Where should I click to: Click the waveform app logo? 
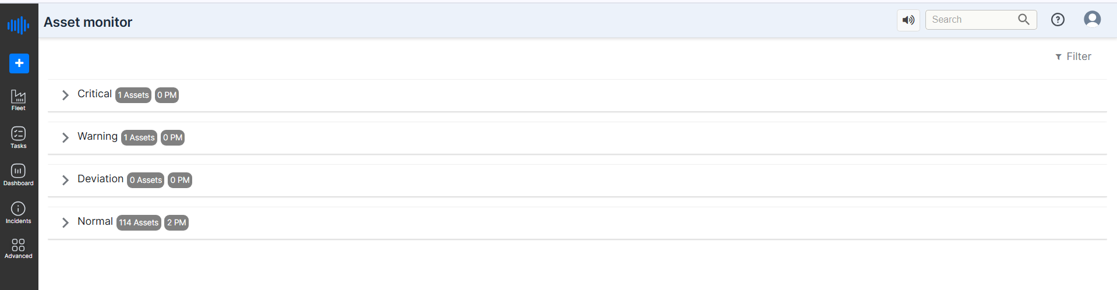(x=19, y=25)
